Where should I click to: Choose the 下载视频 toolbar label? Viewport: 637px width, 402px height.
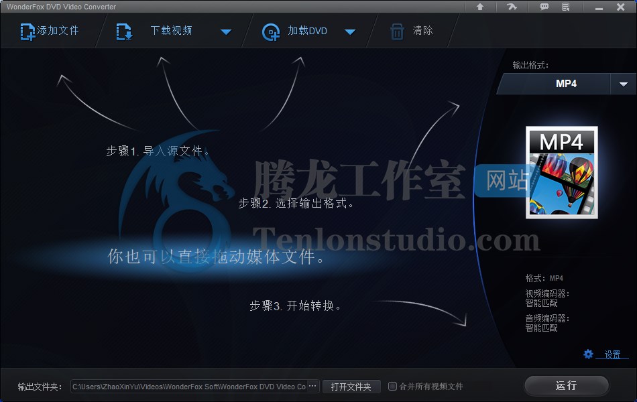click(171, 30)
